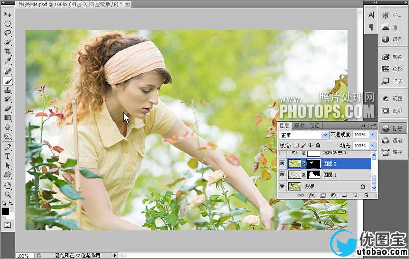The image size is (409, 259).
Task: Open the blend mode dropdown 正常
Action: [325, 135]
